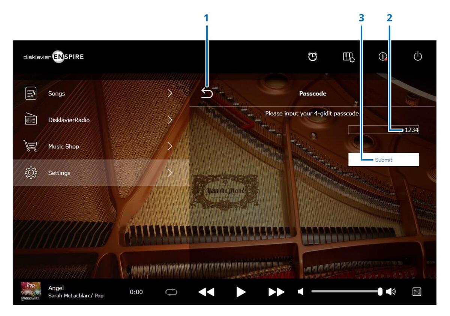The height and width of the screenshot is (316, 450).
Task: Open the balance mixer icon
Action: pos(417,292)
